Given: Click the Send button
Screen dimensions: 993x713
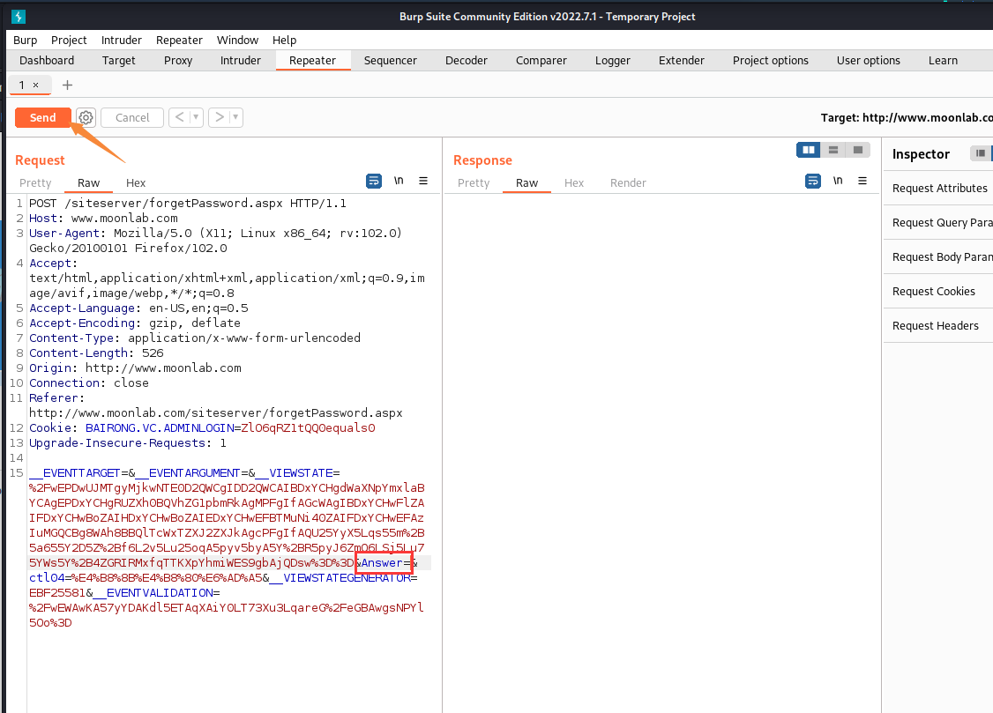Looking at the screenshot, I should click(42, 117).
